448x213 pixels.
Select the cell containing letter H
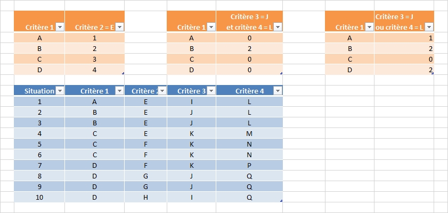pos(146,197)
